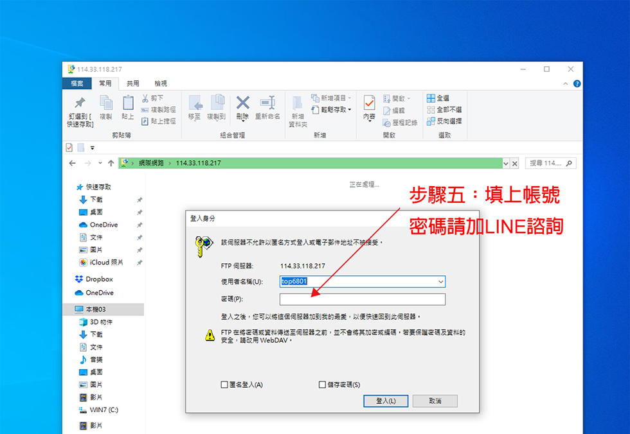Open Dropbox in the navigation pane

point(98,279)
